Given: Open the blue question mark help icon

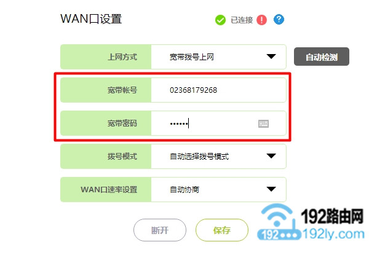Looking at the screenshot, I should click(279, 20).
